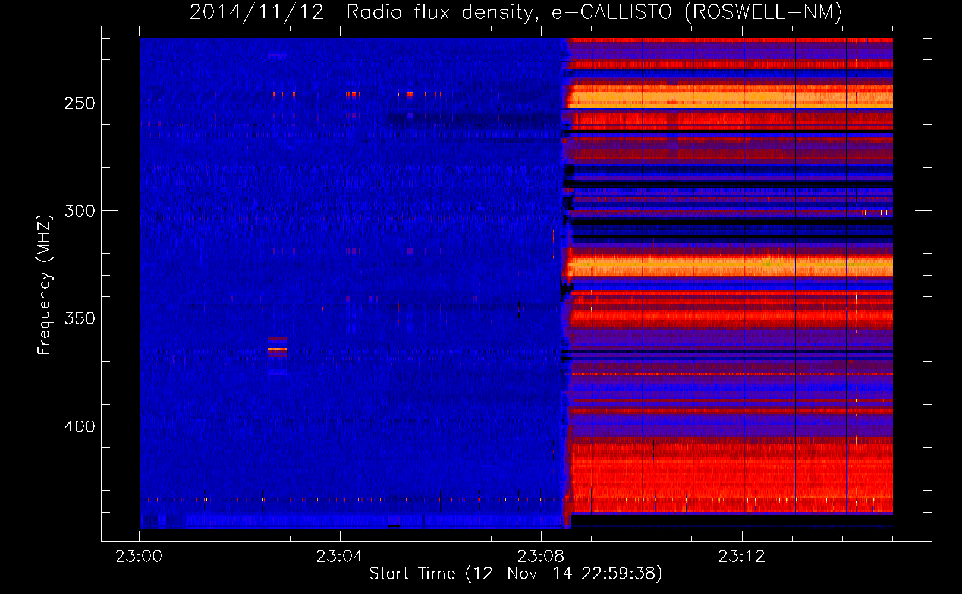Click the 23:12 time tick label
The width and height of the screenshot is (962, 594).
pos(741,557)
